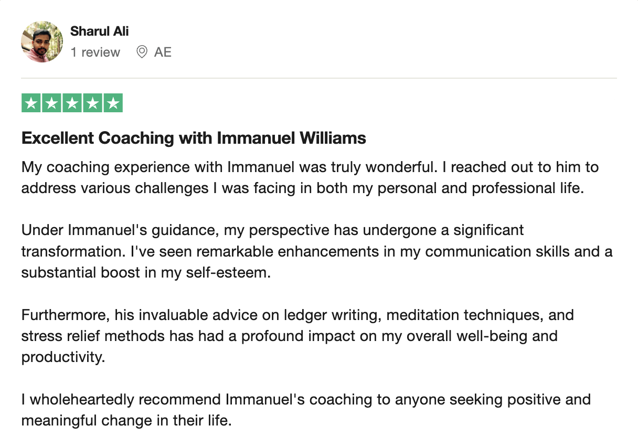The width and height of the screenshot is (638, 447).
Task: Select the fourth star in the rating
Action: (x=92, y=103)
